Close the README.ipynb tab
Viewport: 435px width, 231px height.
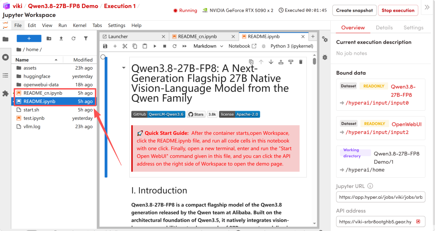pyautogui.click(x=303, y=36)
